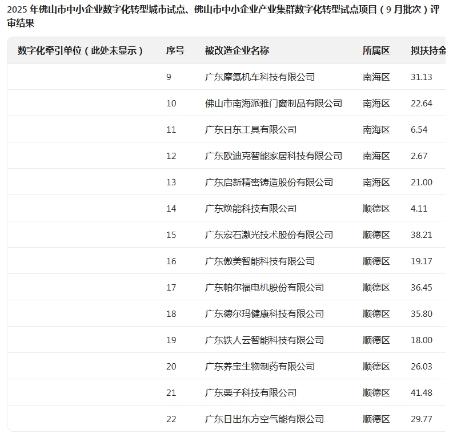Click the 所属区 column header
The height and width of the screenshot is (433, 453).
click(376, 50)
